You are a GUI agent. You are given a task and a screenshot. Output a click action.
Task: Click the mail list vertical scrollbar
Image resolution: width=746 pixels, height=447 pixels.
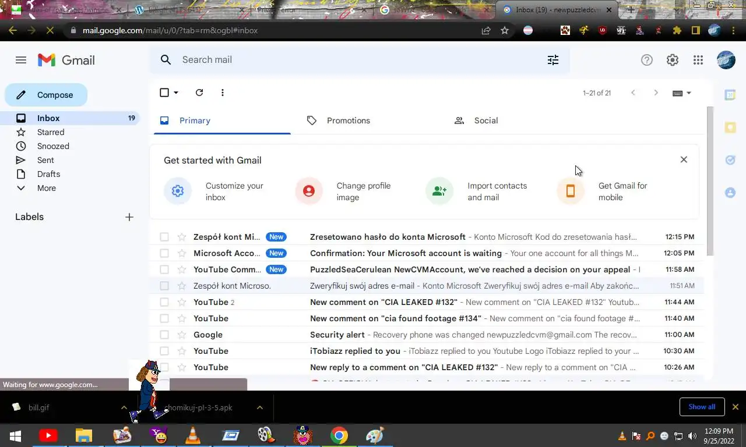(710, 180)
